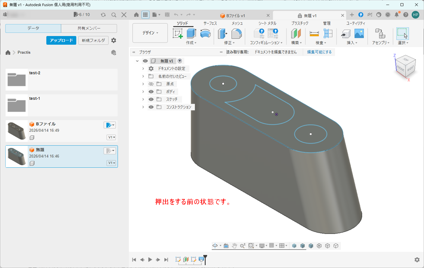Select the Look At tool in navigation bar
Screen dimensions: 424x268
[x=226, y=246]
